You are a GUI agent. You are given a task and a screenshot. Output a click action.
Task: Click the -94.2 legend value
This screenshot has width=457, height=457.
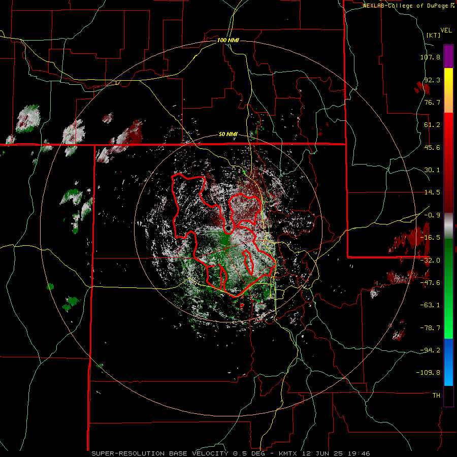pos(430,350)
